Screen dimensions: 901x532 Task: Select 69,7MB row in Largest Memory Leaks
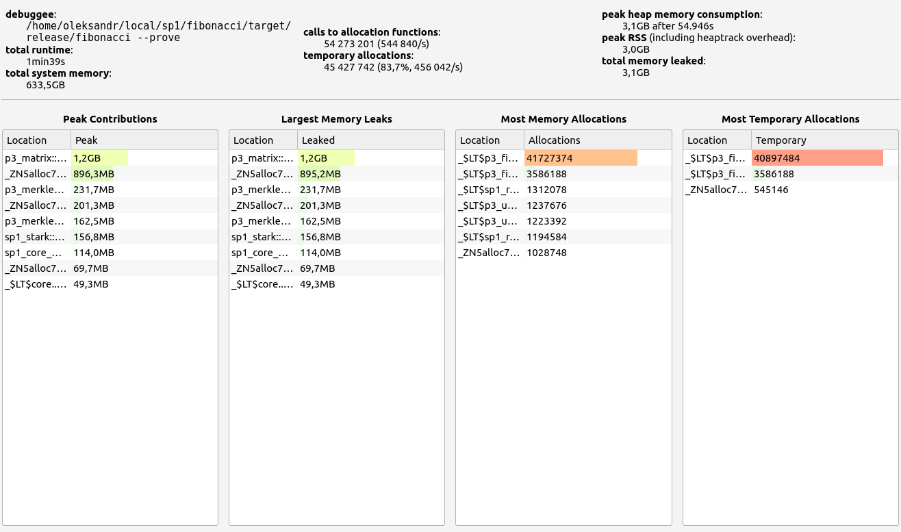(x=318, y=268)
